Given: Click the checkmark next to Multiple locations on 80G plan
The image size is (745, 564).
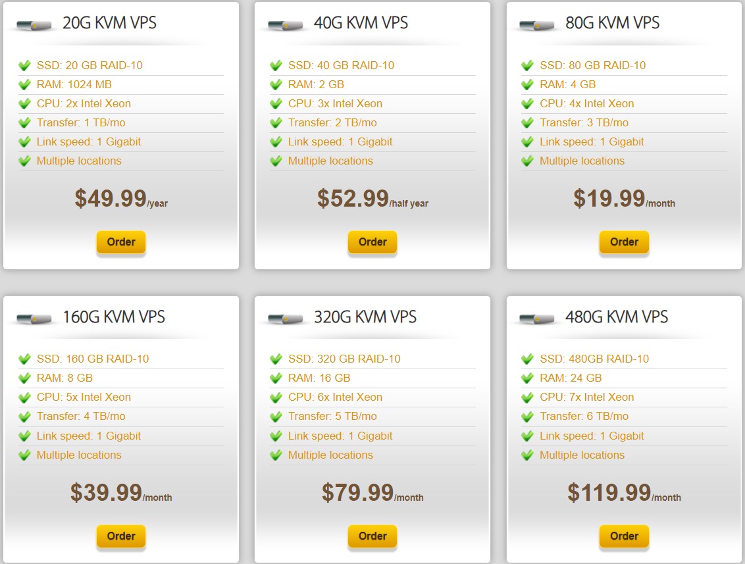Looking at the screenshot, I should point(527,161).
